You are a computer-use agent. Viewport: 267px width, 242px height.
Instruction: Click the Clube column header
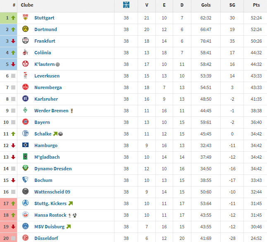27,5
